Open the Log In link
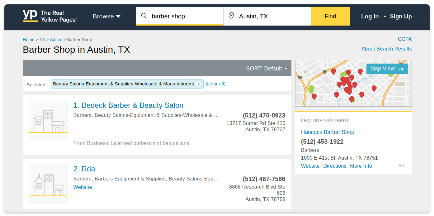Viewport: 434px width, 216px height. 370,17
